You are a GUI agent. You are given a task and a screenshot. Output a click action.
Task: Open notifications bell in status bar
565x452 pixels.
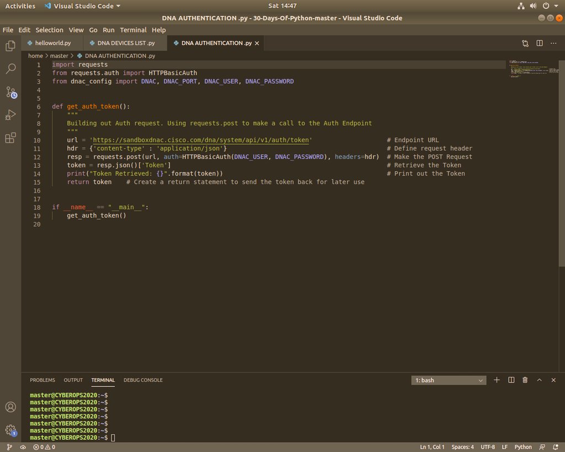(555, 447)
